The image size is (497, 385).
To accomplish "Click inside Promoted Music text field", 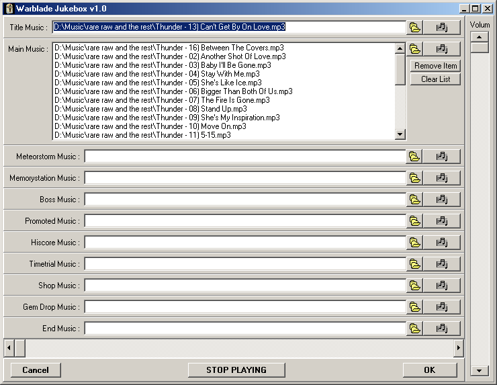I will click(244, 221).
